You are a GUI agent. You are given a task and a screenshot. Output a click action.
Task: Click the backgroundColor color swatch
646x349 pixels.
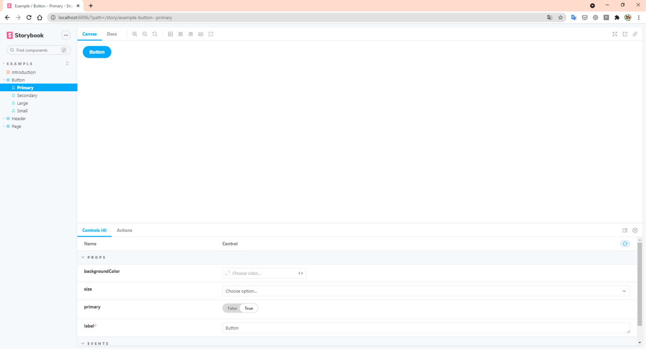tap(228, 273)
